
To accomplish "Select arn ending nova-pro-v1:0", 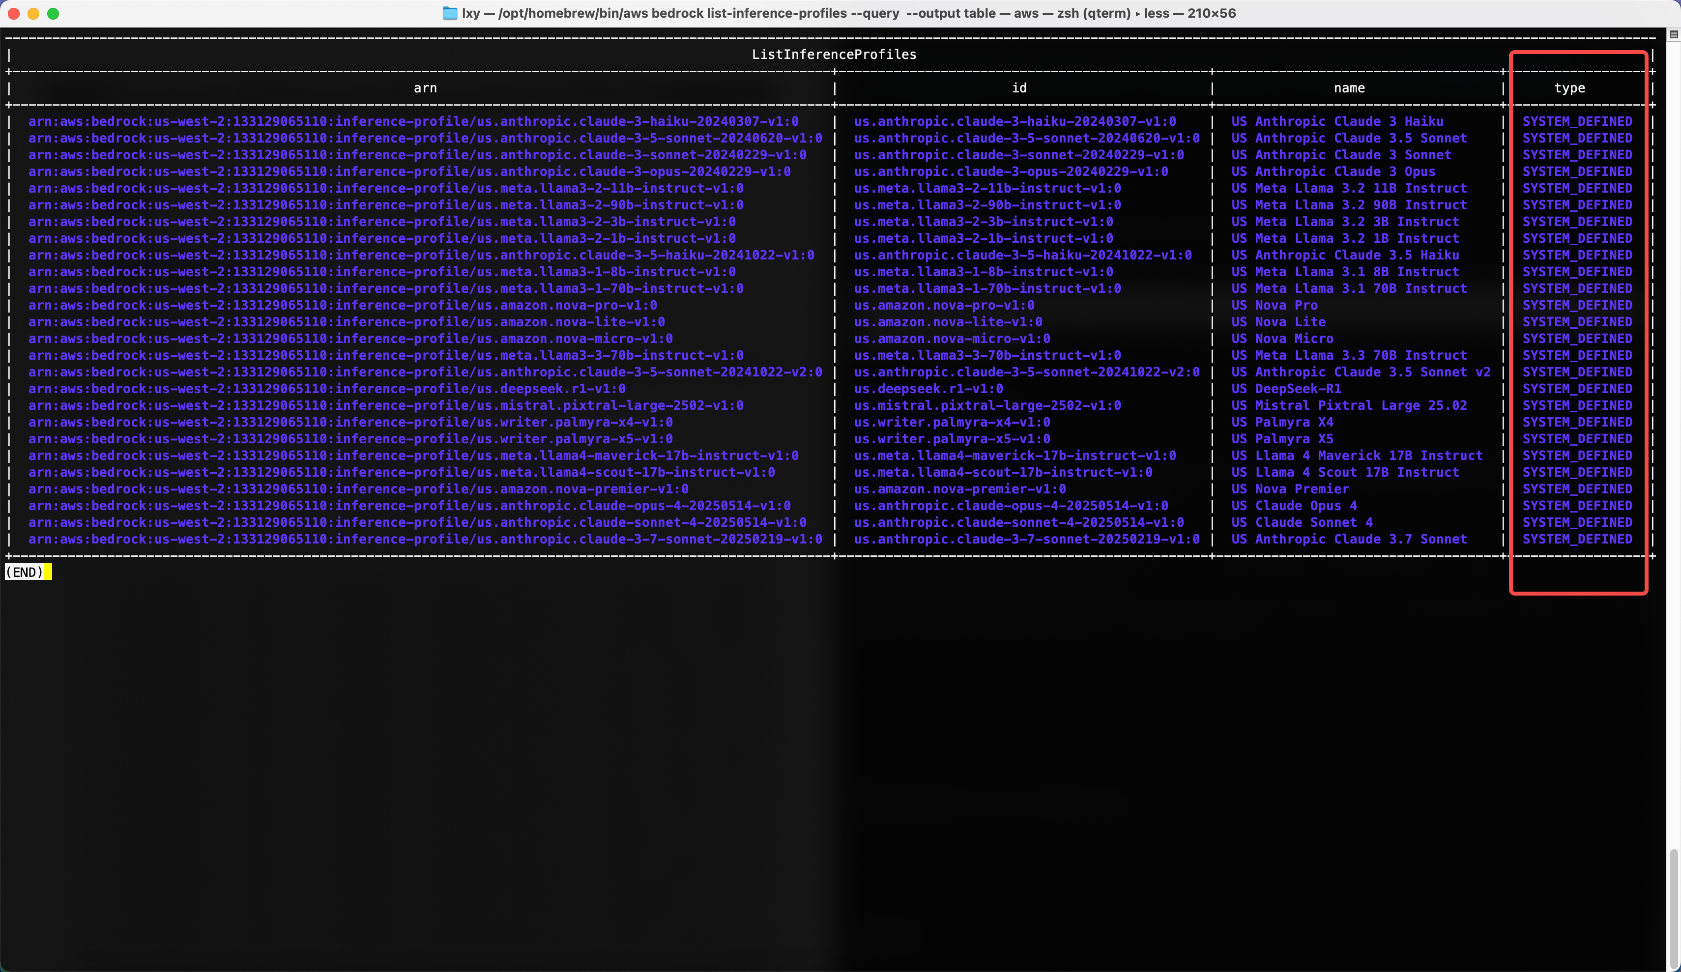I will tap(342, 305).
